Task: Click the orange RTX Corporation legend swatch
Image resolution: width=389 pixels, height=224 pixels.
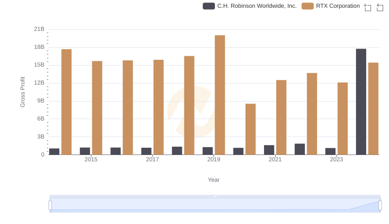Action: tap(307, 6)
